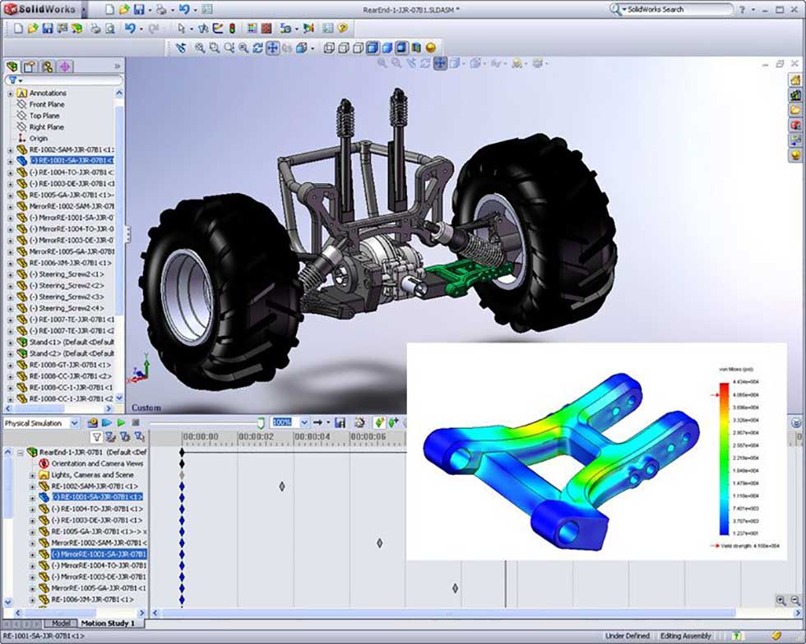806x644 pixels.
Task: Expand the Annotations tree node
Action: (x=10, y=94)
